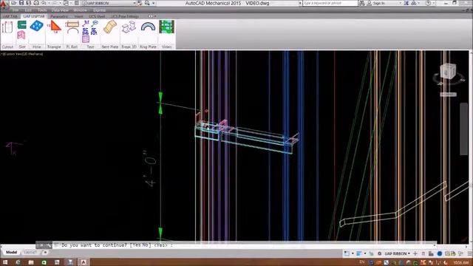The width and height of the screenshot is (473, 266).
Task: Open Windows Start button
Action: coord(5,262)
